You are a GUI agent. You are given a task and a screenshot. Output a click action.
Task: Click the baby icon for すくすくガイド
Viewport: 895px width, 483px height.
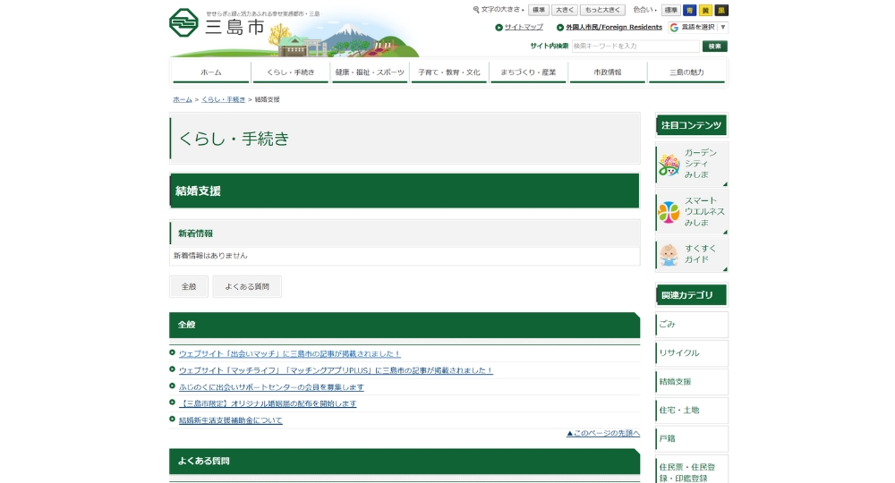(669, 254)
